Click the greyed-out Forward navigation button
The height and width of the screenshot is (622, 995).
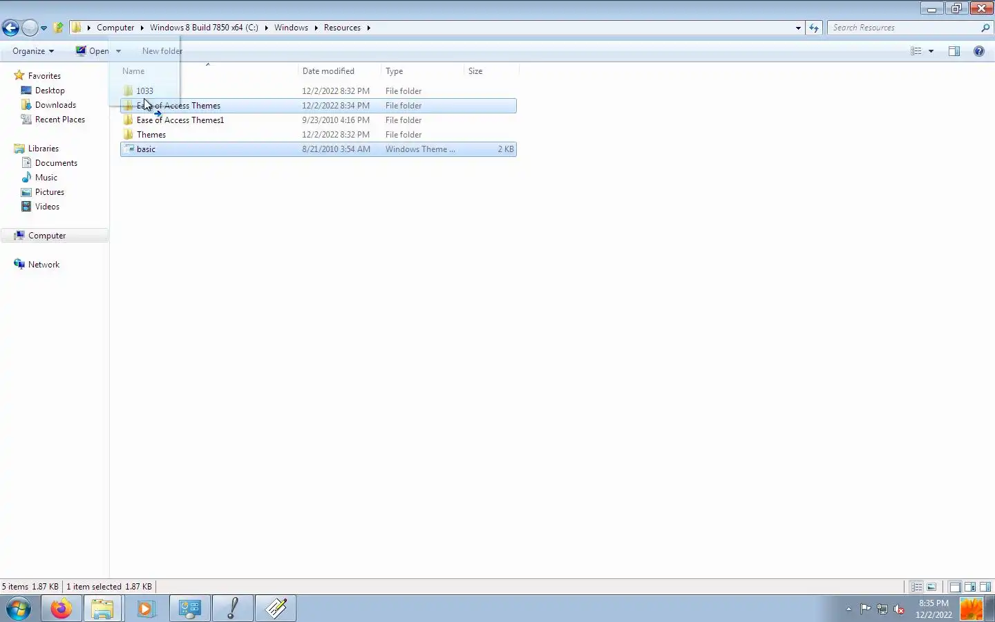(x=30, y=28)
